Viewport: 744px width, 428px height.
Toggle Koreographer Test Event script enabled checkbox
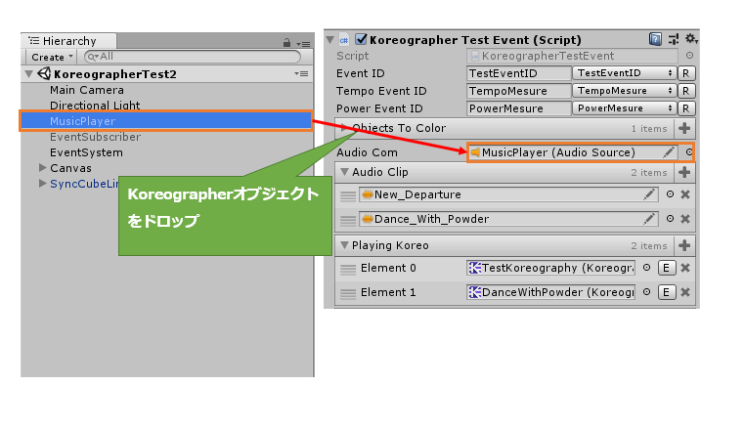point(361,39)
